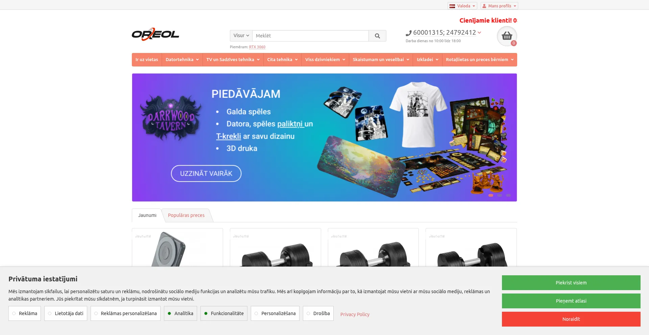
Task: Click the phone handset icon
Action: (x=409, y=33)
